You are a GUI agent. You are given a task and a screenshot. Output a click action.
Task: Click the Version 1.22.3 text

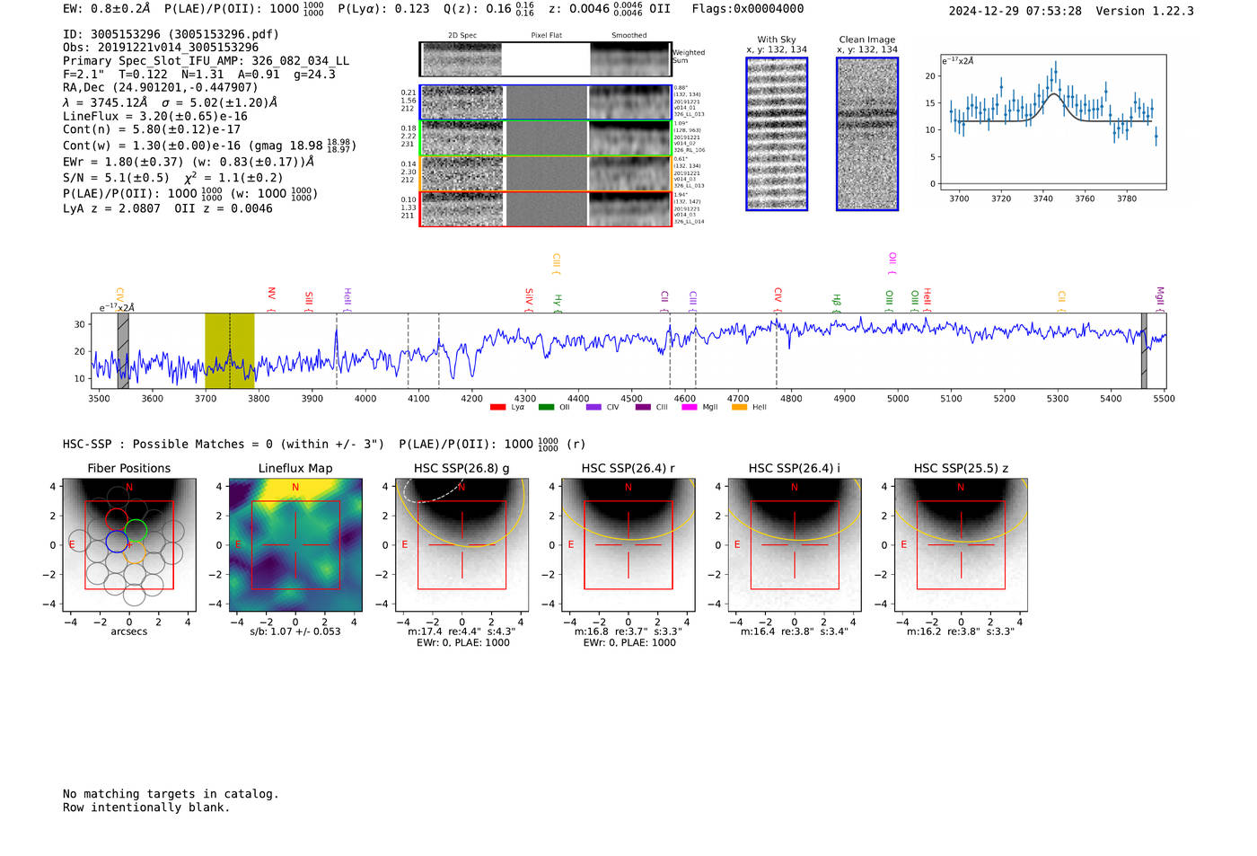(x=1145, y=11)
